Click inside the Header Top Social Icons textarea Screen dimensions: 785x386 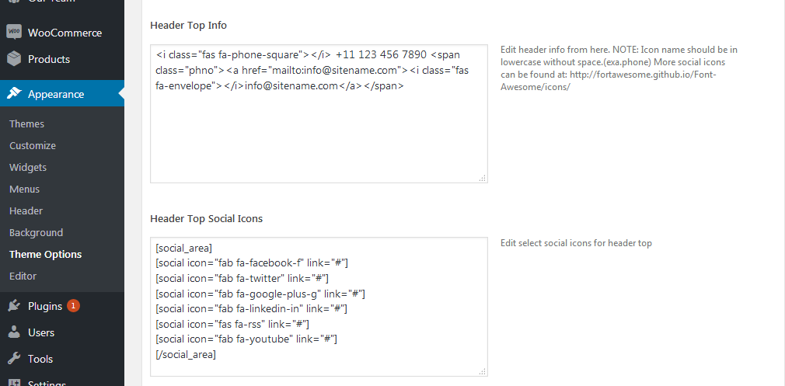point(319,307)
